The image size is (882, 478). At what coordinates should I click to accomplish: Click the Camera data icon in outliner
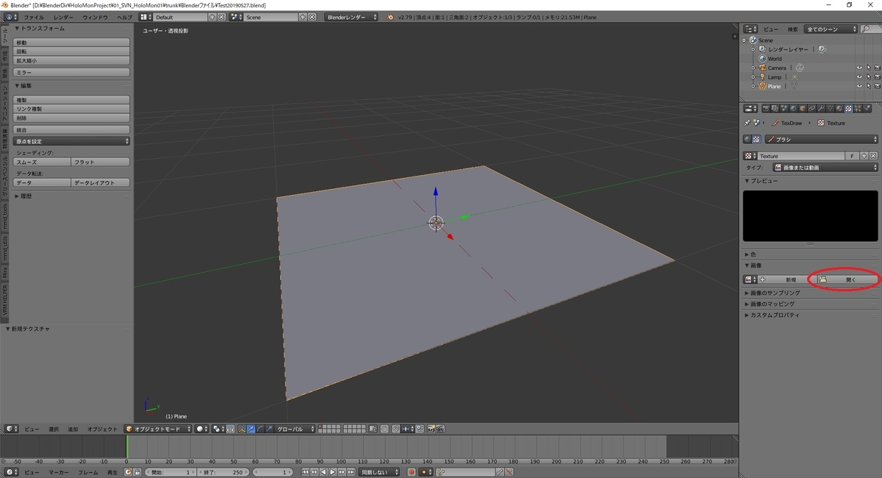click(x=799, y=68)
